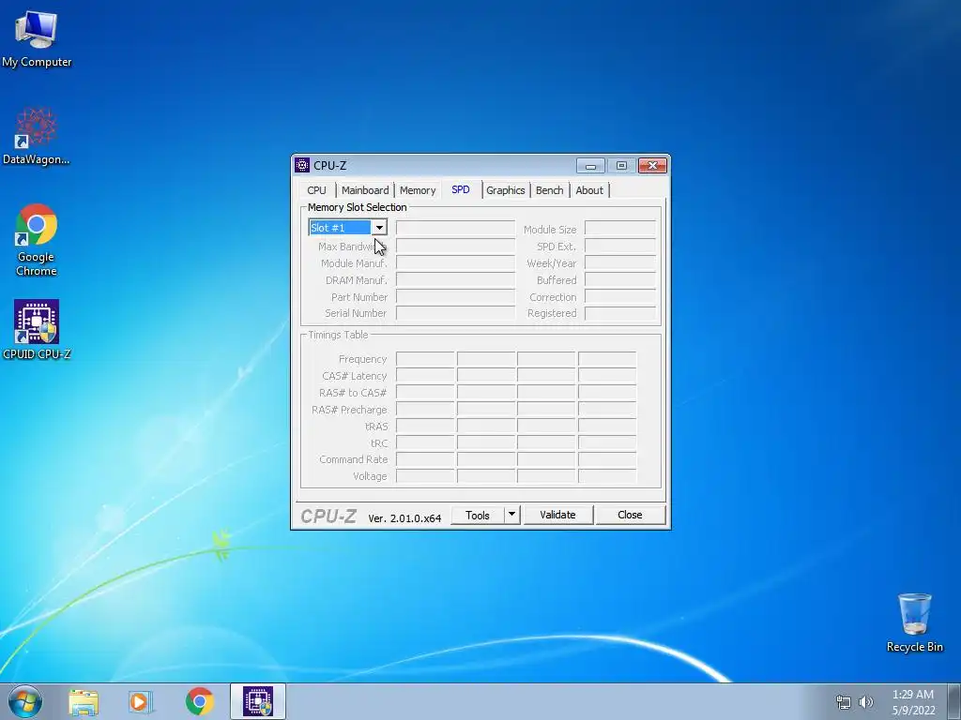Image resolution: width=961 pixels, height=720 pixels.
Task: Launch Windows Media Player from taskbar
Action: point(141,701)
